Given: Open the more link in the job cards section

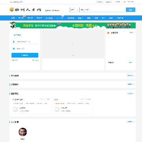Looking at the screenshot, I should [131, 93].
